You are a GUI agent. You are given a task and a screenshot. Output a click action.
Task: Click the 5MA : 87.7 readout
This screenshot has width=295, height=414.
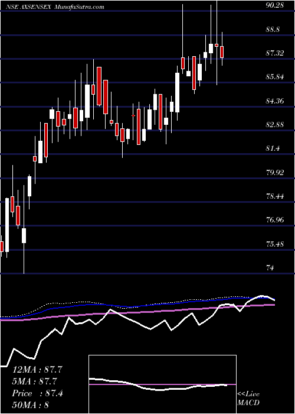[x=35, y=381]
